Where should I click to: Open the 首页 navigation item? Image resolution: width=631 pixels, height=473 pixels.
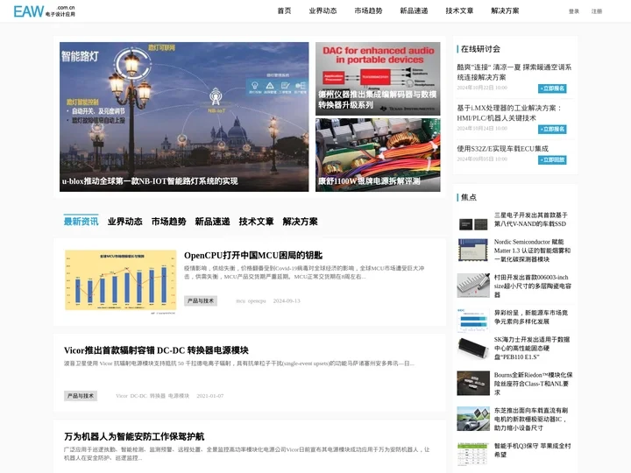pyautogui.click(x=284, y=11)
